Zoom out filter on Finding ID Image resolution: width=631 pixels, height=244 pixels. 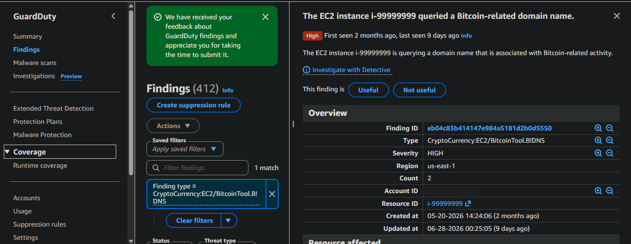pos(609,128)
